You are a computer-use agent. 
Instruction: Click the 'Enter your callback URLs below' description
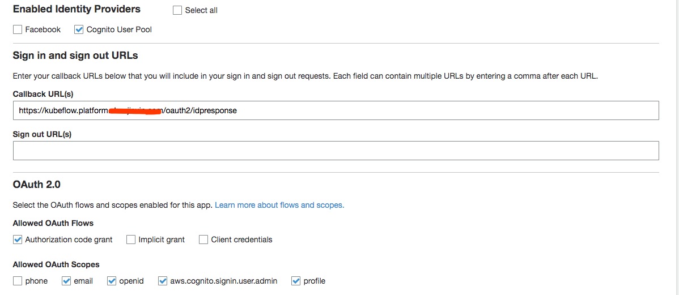pos(305,76)
